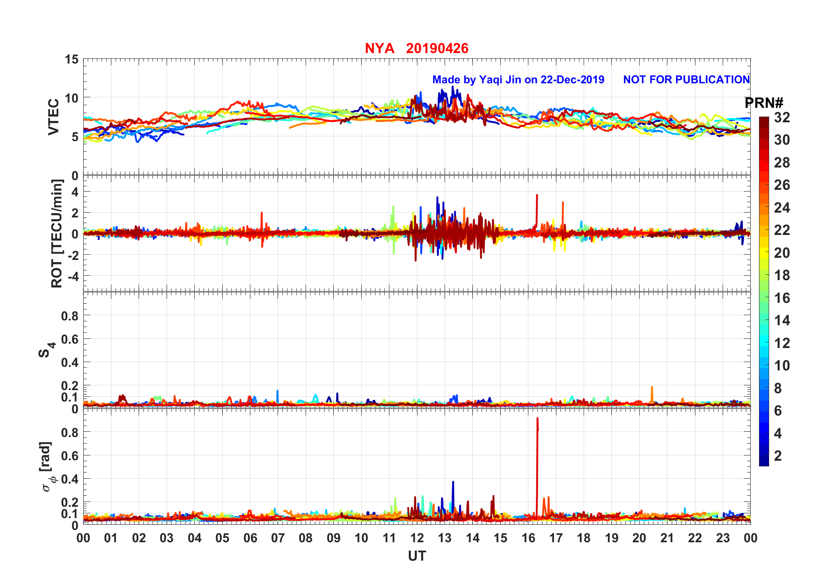Select colorbar tick label "6"
Viewport: 834px width, 583px height.
click(778, 411)
